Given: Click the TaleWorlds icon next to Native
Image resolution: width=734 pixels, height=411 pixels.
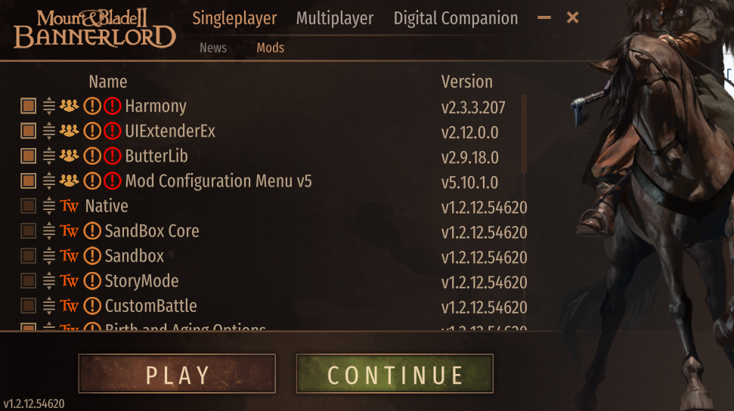Looking at the screenshot, I should tap(70, 206).
